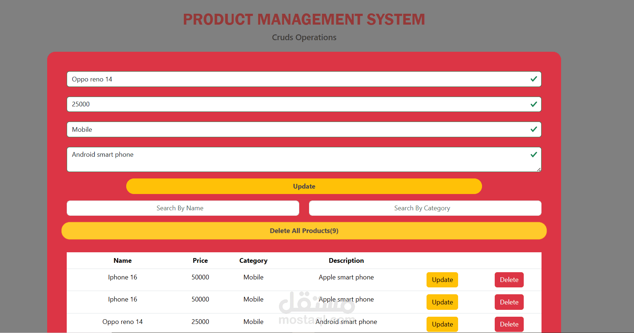Image resolution: width=634 pixels, height=333 pixels.
Task: Delete the second Iphone 16 row
Action: 509,302
